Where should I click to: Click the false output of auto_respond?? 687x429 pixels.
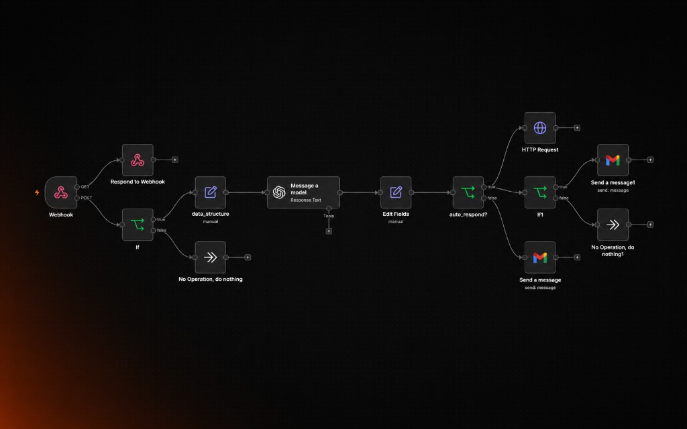484,198
